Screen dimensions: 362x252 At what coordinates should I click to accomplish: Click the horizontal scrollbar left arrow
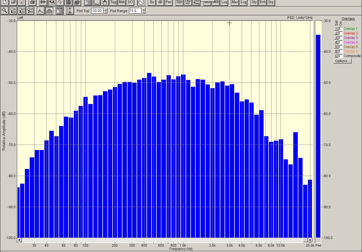pyautogui.click(x=19, y=240)
